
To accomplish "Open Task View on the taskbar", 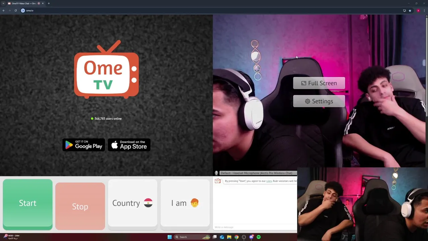I will [x=215, y=237].
